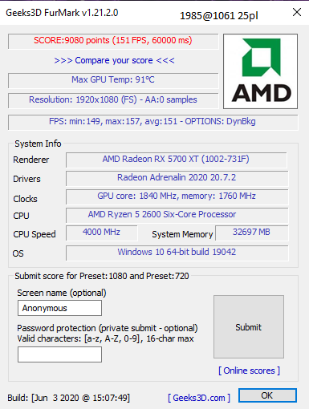Click the password protection text box
This screenshot has width=309, height=409.
59,354
